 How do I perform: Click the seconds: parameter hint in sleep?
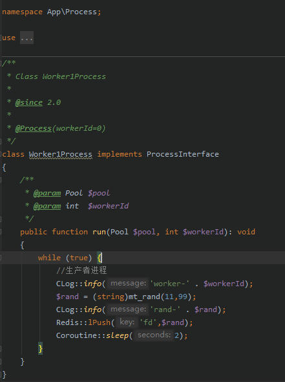tap(154, 335)
